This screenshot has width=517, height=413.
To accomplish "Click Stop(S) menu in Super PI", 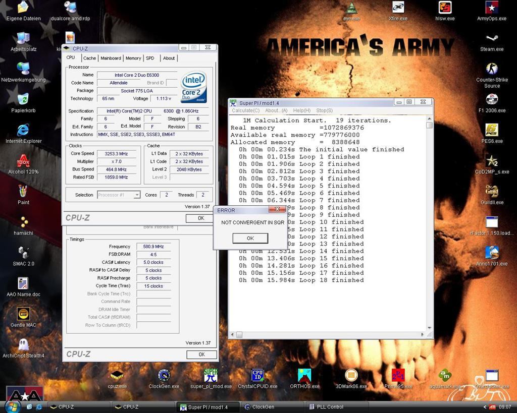I will pos(325,110).
